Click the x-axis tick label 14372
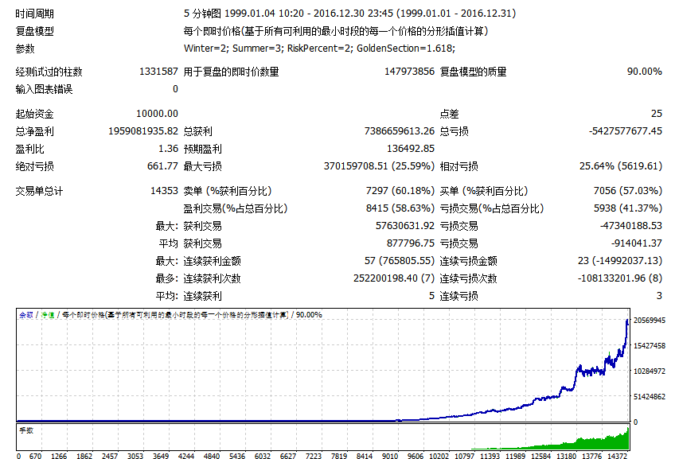Screen dimensions: 675x459 click(617, 455)
